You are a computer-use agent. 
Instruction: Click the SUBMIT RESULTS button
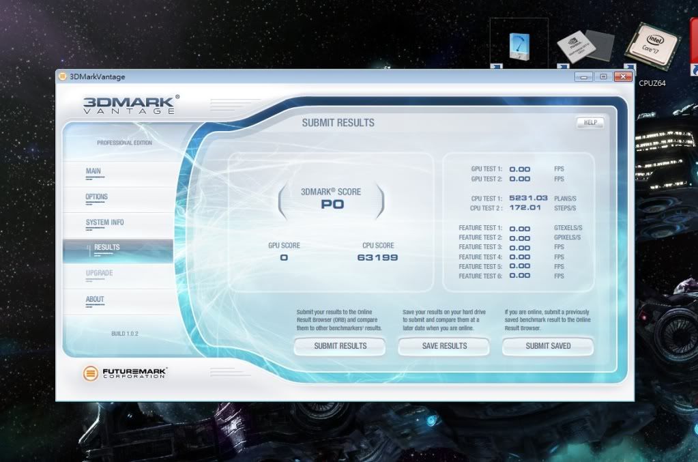coord(340,346)
